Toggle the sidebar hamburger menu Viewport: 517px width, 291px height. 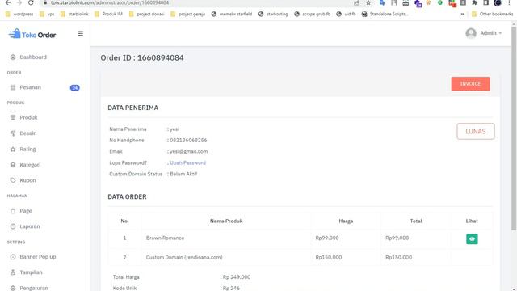[80, 33]
